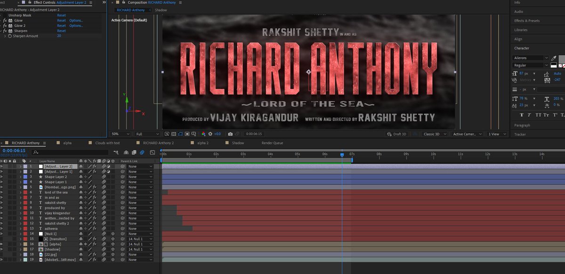
Task: Click the region of interest icon
Action: point(187,134)
